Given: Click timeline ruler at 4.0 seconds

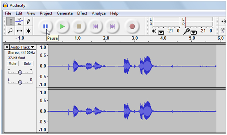Looking at the screenshot, I should (x=163, y=38).
